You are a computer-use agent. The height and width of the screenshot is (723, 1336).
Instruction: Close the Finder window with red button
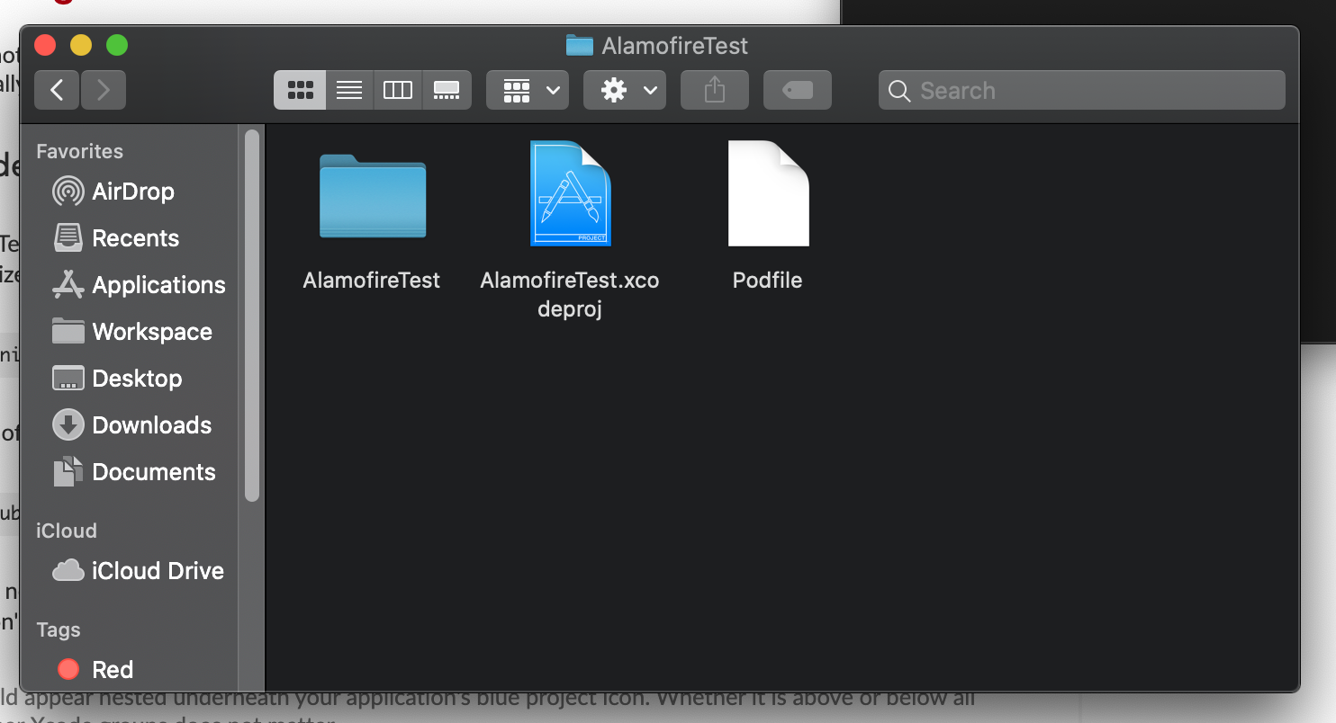[x=45, y=45]
